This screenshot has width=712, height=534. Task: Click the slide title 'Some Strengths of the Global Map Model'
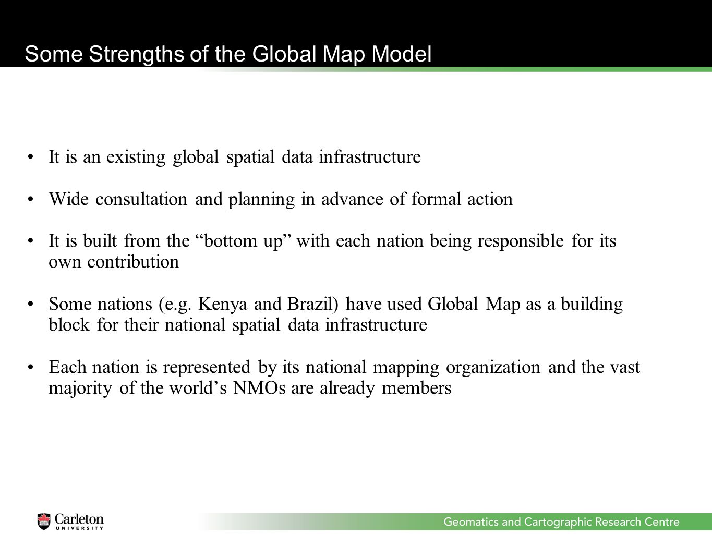228,54
